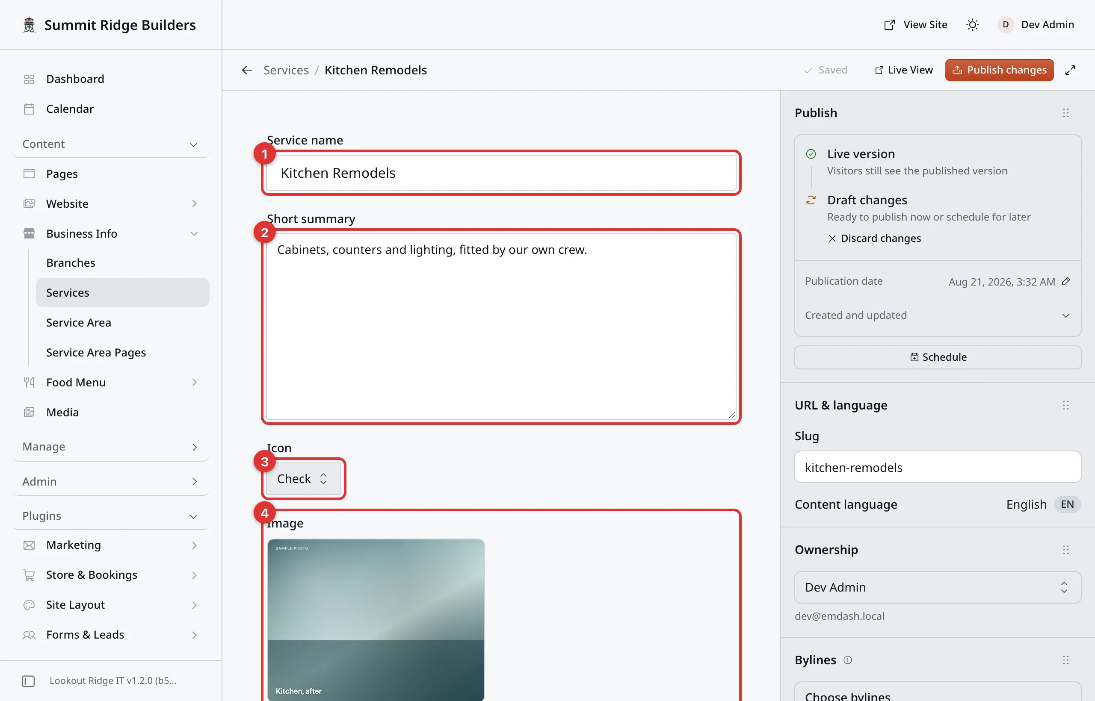Click Discard changes
Image resolution: width=1095 pixels, height=701 pixels.
[x=875, y=239]
